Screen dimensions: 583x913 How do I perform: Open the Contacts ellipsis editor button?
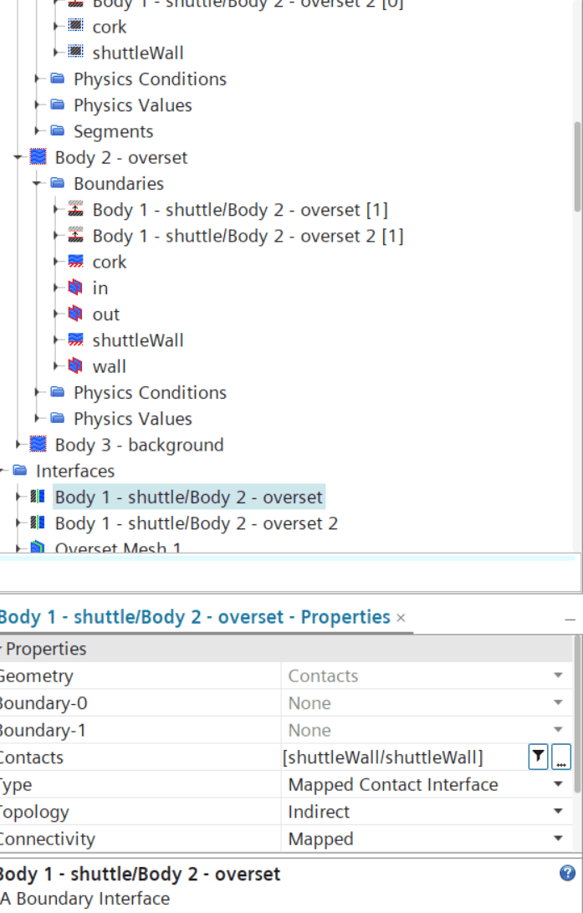(x=561, y=757)
